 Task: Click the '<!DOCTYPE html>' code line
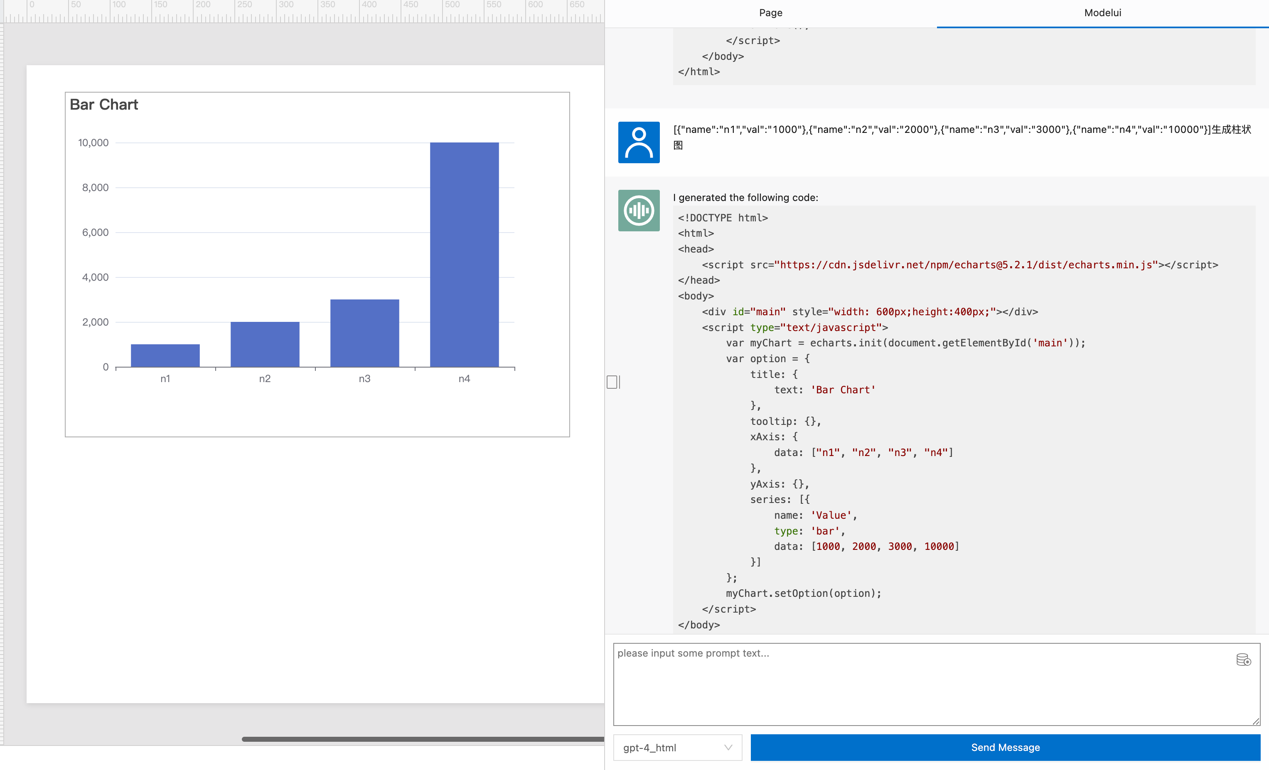pyautogui.click(x=723, y=218)
